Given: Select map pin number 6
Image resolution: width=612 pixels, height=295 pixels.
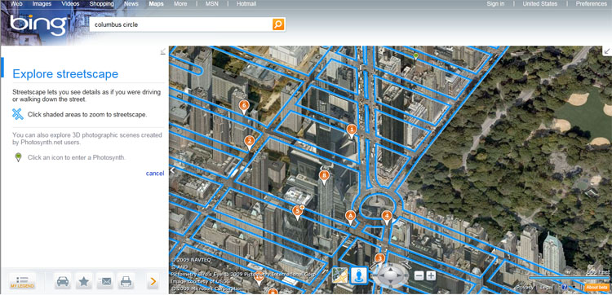Looking at the screenshot, I should [x=244, y=107].
